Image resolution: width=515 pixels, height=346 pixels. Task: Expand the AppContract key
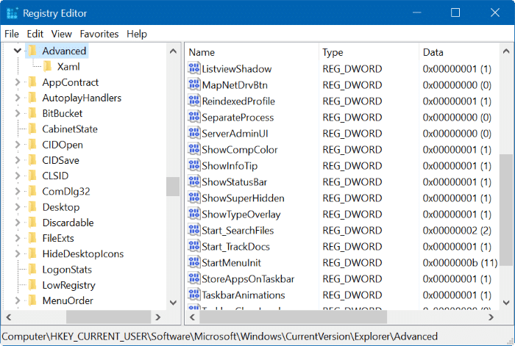18,82
